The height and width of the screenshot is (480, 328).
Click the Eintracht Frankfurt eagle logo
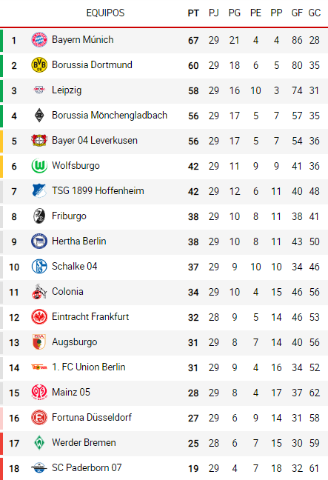point(39,317)
